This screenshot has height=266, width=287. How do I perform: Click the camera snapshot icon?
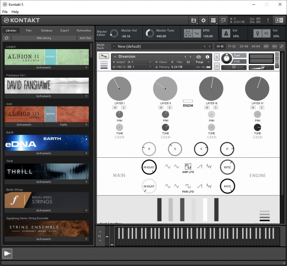tap(198, 57)
